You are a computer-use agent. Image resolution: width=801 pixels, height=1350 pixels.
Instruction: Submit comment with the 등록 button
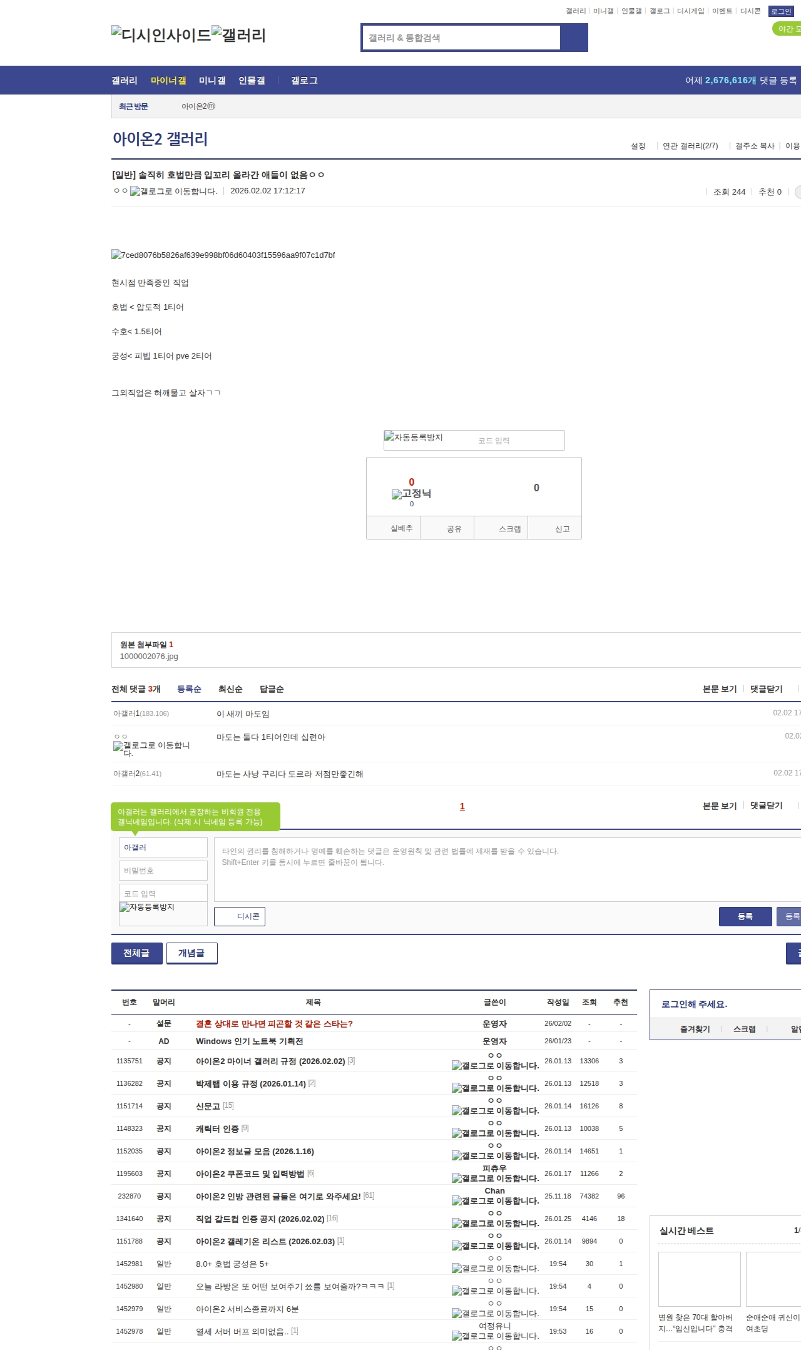coord(745,916)
